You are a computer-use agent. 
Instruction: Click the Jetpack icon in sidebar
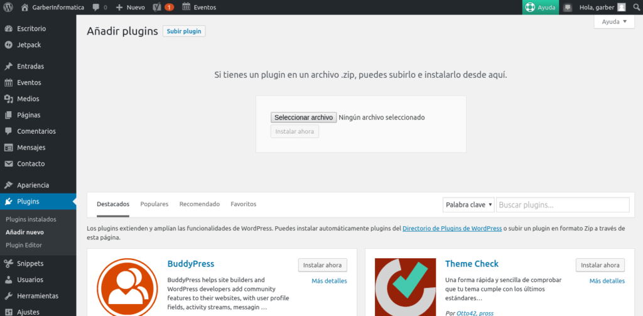(x=9, y=45)
